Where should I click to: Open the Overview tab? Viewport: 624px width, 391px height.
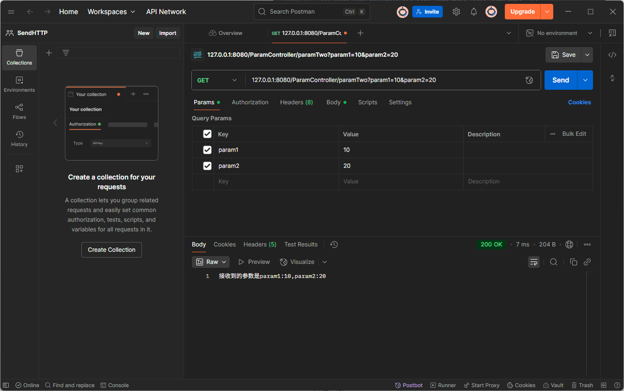pos(225,33)
